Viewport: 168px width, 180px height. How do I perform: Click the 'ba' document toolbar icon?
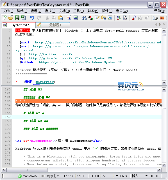point(110,18)
